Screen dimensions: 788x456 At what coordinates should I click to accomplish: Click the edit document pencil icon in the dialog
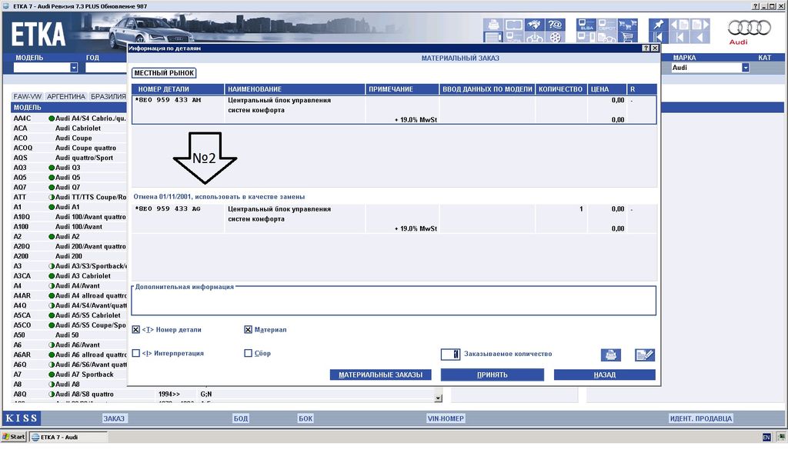point(644,354)
